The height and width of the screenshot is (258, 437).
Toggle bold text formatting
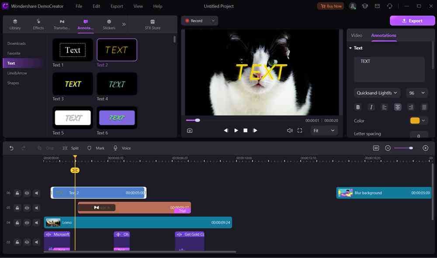358,107
